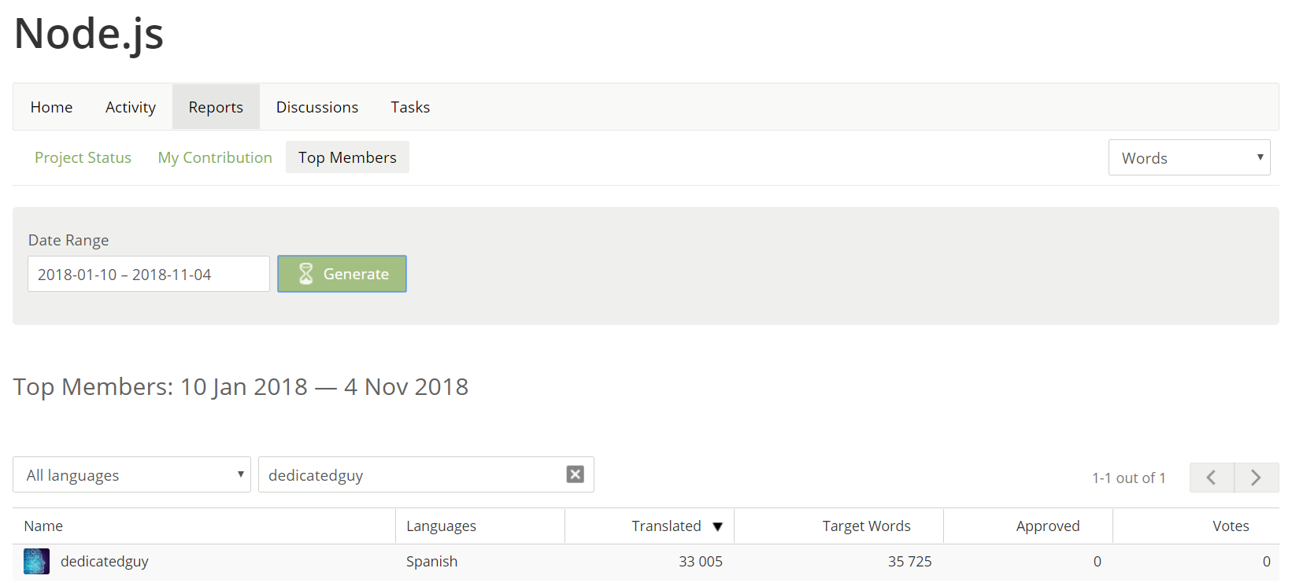Go to the previous results page
The height and width of the screenshot is (583, 1303).
click(x=1212, y=478)
